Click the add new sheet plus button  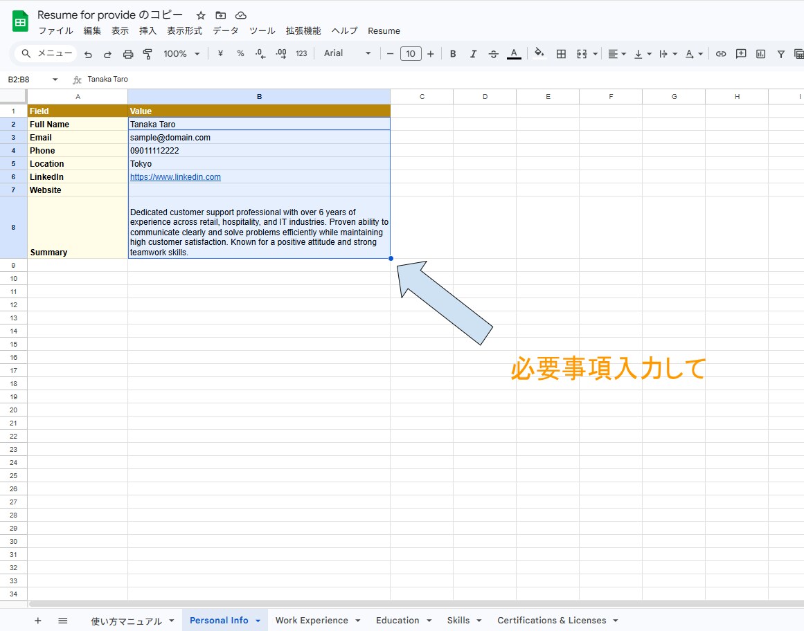[38, 621]
